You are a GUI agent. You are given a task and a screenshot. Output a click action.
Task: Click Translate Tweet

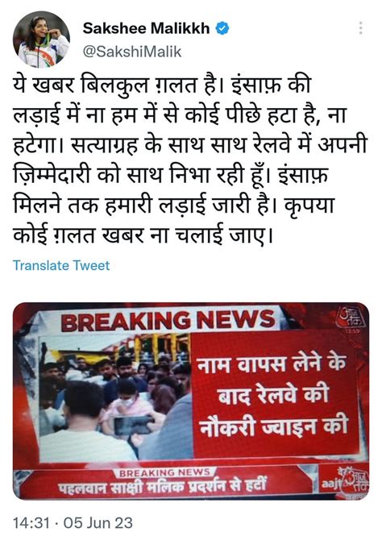pos(61,266)
